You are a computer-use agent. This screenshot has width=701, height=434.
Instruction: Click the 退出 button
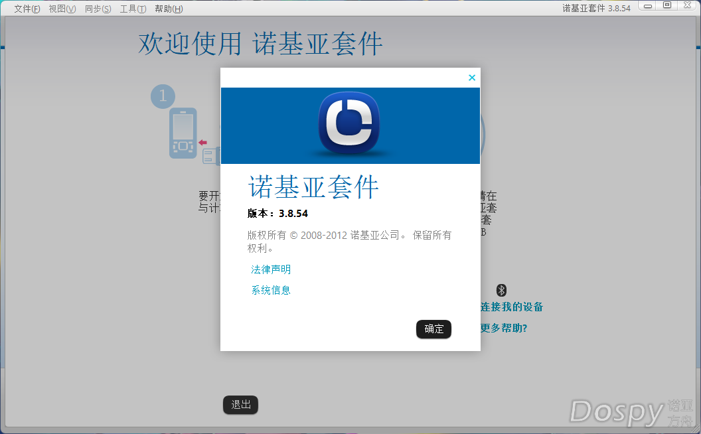tap(240, 405)
